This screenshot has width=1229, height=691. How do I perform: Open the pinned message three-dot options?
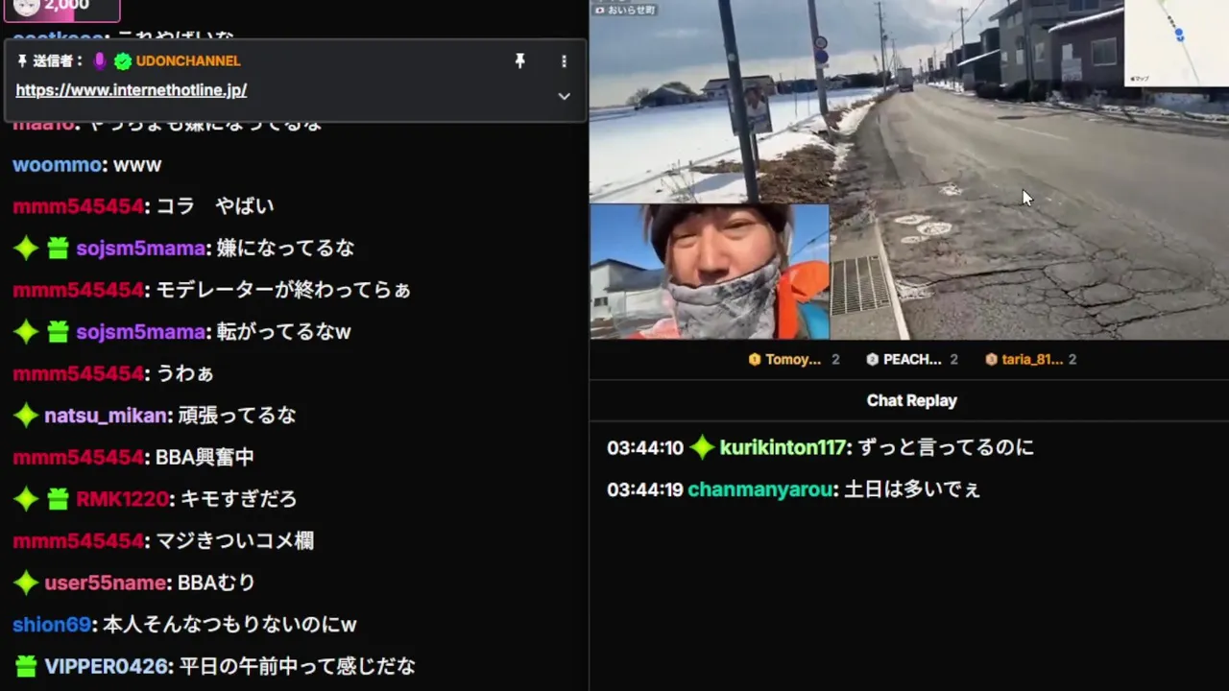pos(564,60)
